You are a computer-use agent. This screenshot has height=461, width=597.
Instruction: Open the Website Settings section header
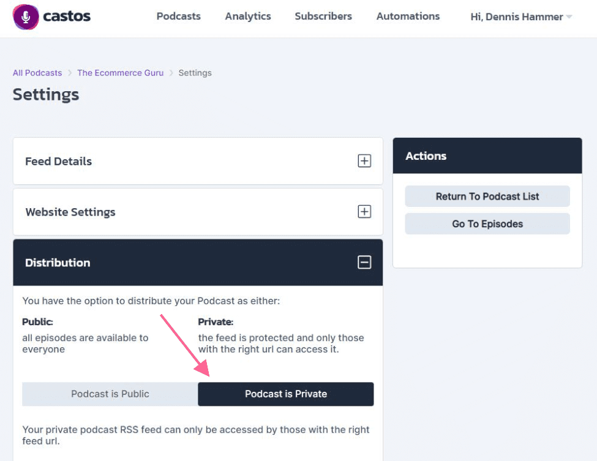(x=198, y=212)
